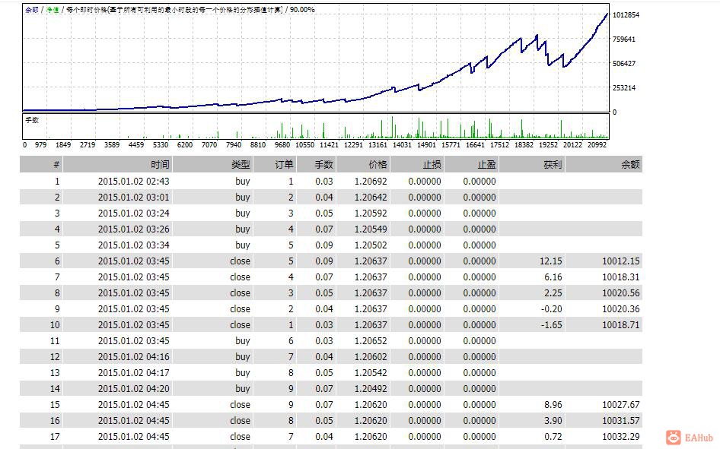Click the profit value -1.65

tap(552, 325)
